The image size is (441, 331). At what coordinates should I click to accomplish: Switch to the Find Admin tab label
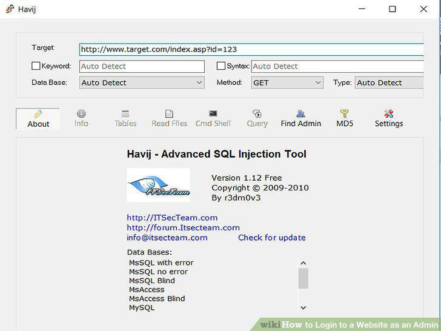[x=300, y=124]
